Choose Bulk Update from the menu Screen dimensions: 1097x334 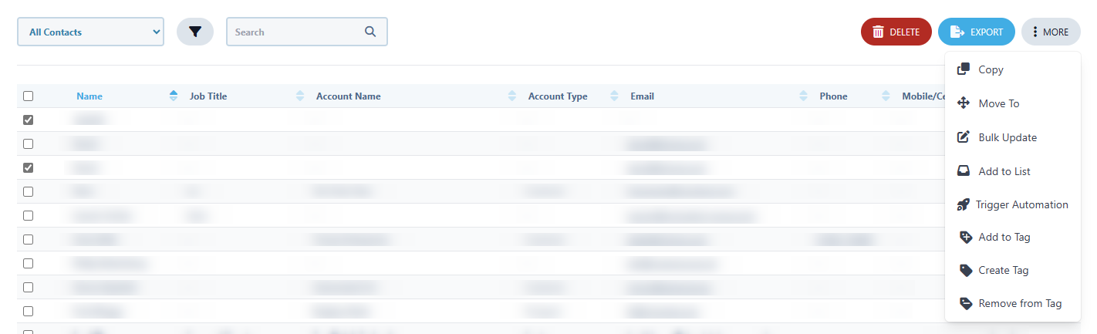click(x=1012, y=137)
